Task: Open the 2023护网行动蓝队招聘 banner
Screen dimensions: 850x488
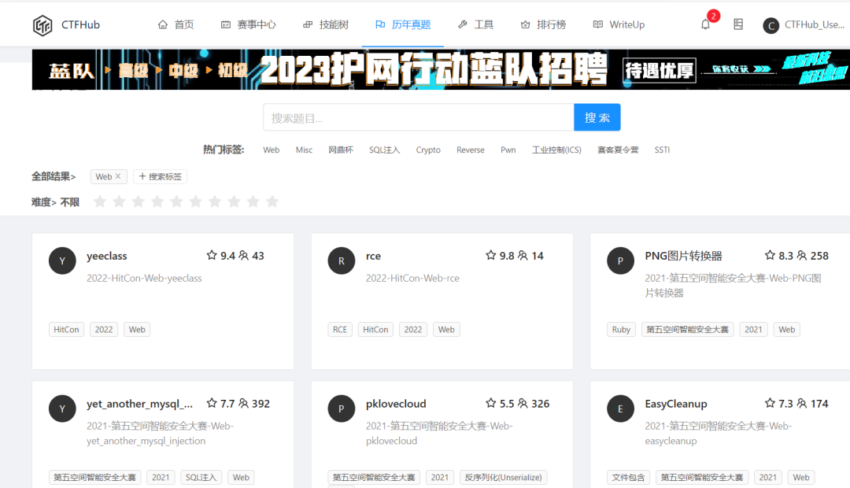Action: click(441, 69)
